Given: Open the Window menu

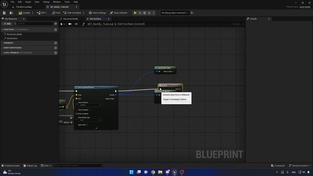Looking at the screenshot, I should tap(57, 2).
